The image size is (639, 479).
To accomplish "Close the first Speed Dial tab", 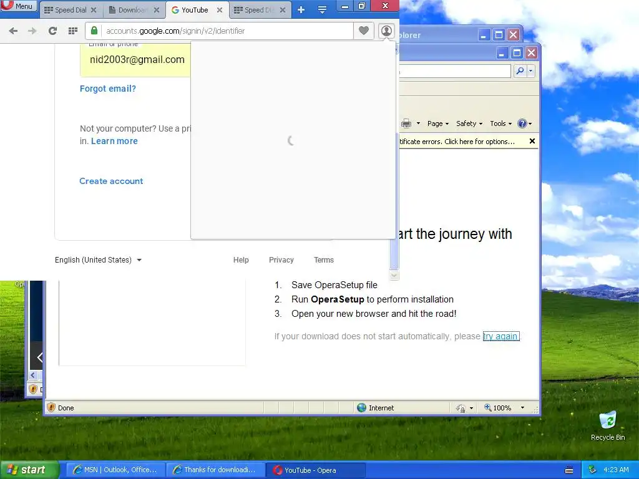I will coord(94,10).
